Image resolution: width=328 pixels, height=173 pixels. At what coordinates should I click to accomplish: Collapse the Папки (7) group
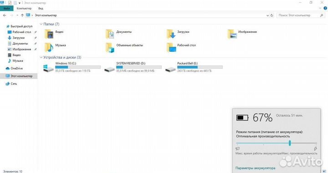click(x=41, y=24)
